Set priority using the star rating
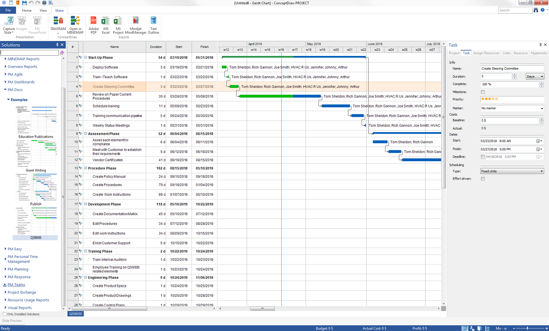This screenshot has height=331, width=549. coord(489,99)
